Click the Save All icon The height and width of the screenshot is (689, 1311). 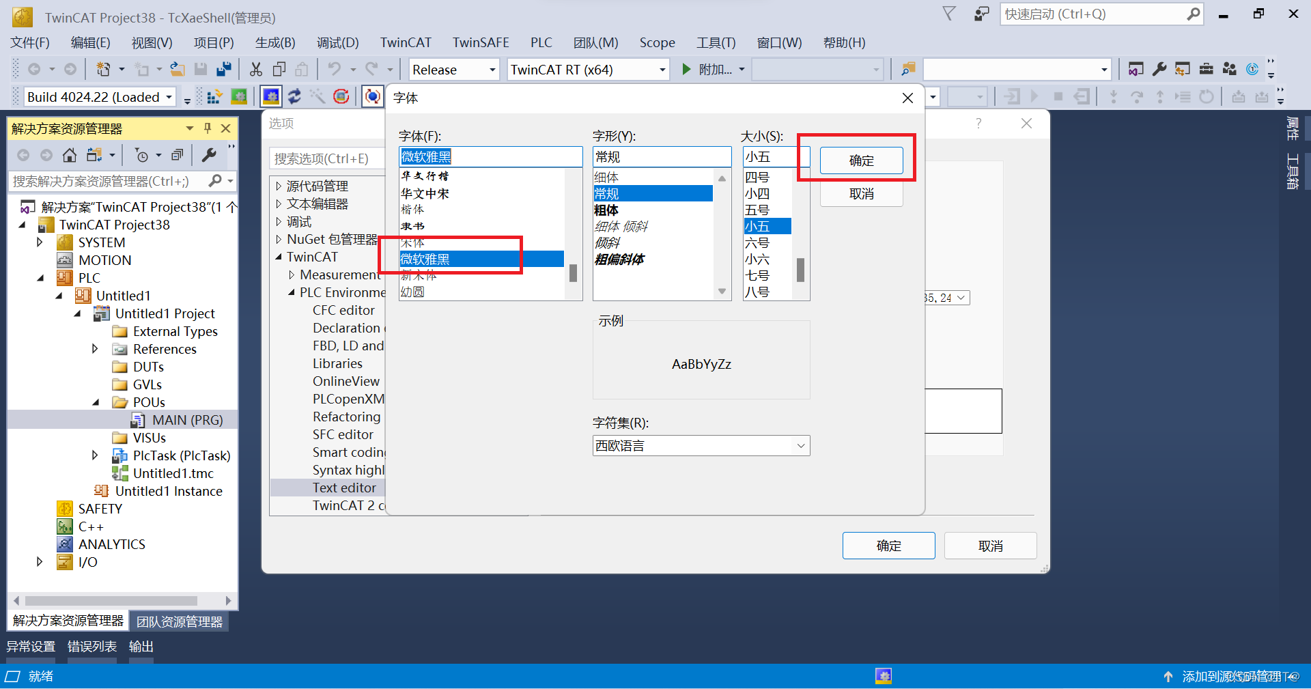tap(223, 69)
